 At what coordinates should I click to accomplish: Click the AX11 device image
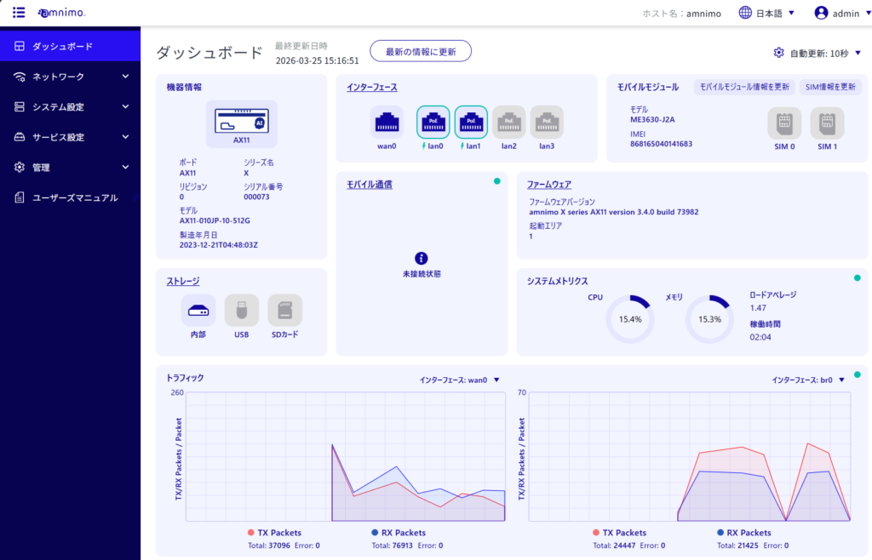[x=241, y=123]
